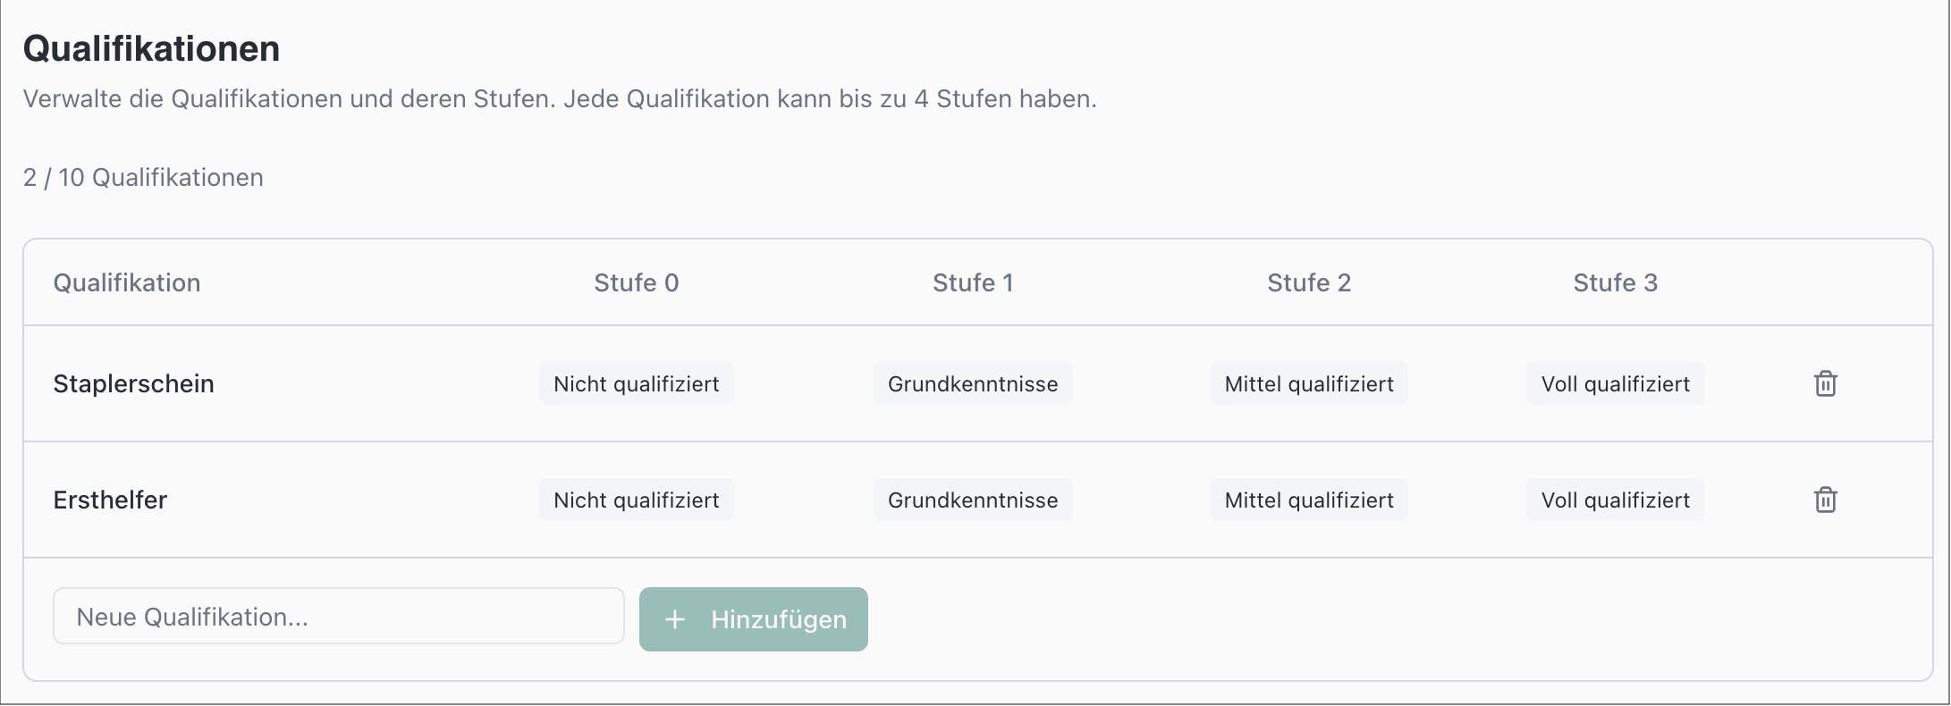Click the Qualifikation column header
This screenshot has width=1951, height=706.
tap(127, 283)
